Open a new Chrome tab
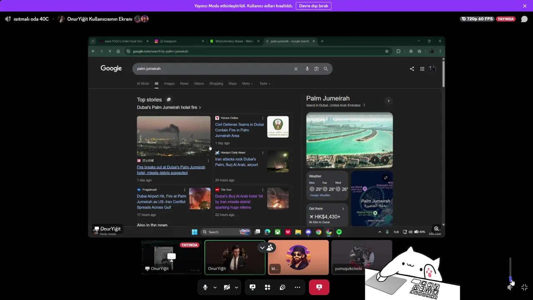This screenshot has width=533, height=300. point(322,41)
